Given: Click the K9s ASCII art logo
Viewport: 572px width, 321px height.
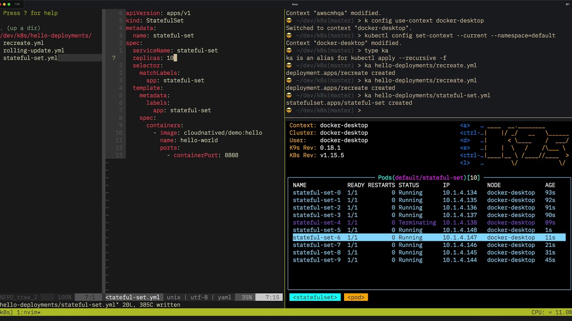Looking at the screenshot, I should 527,144.
